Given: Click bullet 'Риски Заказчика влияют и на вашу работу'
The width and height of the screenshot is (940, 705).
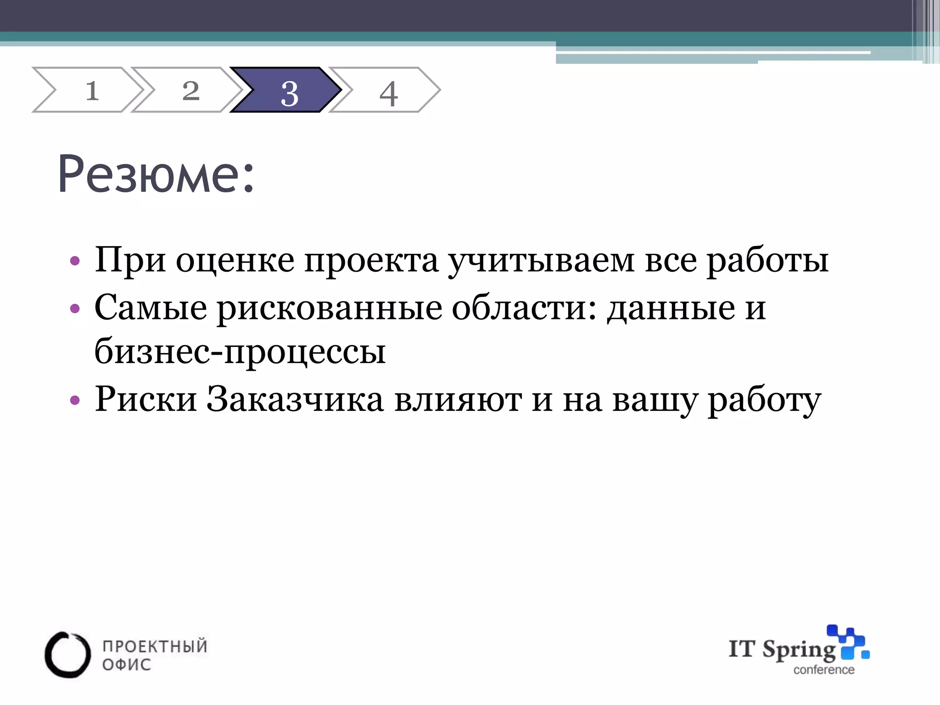Looking at the screenshot, I should click(458, 400).
